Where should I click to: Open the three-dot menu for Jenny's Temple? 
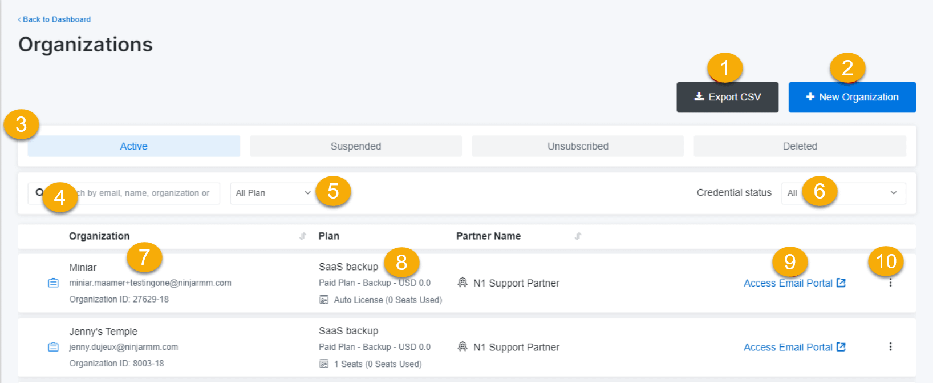890,347
